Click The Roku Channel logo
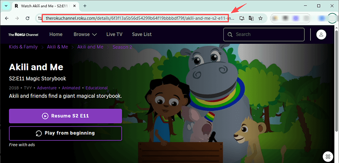 [23, 34]
